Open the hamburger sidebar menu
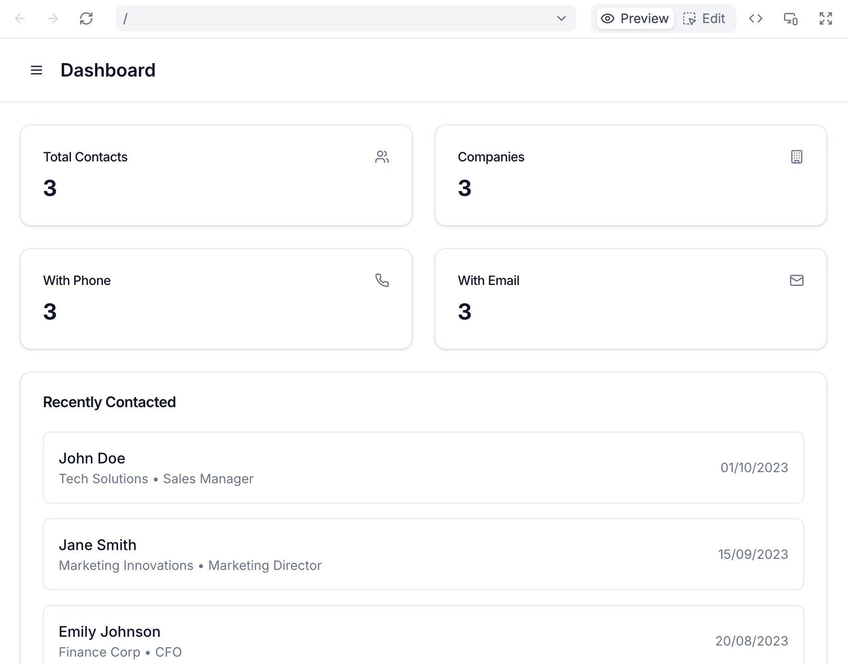848x664 pixels. pyautogui.click(x=36, y=70)
